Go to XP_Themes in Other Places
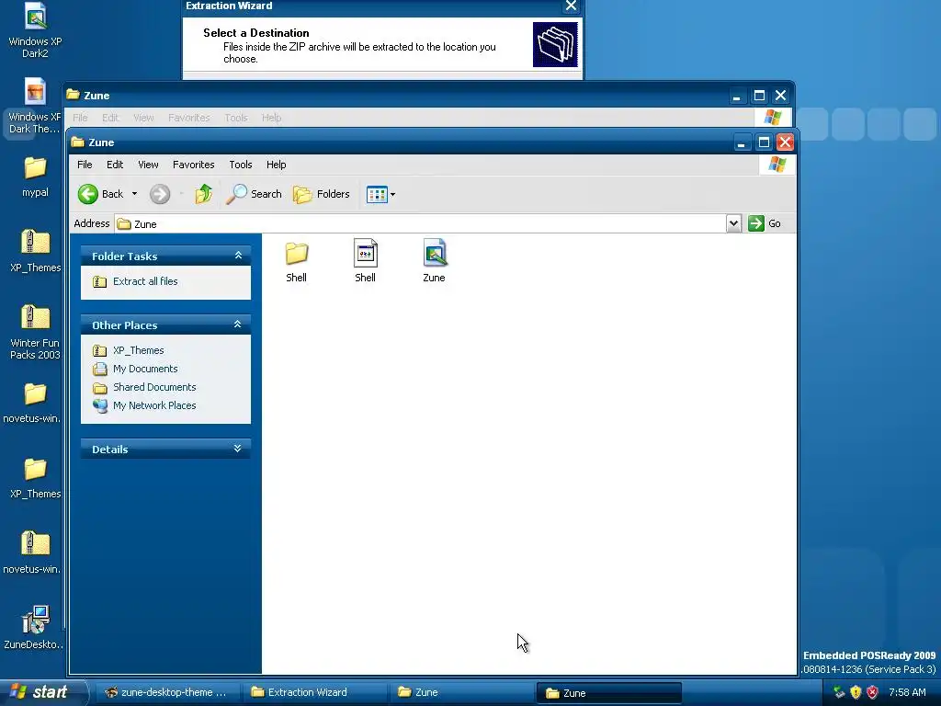This screenshot has height=706, width=941. [x=138, y=350]
